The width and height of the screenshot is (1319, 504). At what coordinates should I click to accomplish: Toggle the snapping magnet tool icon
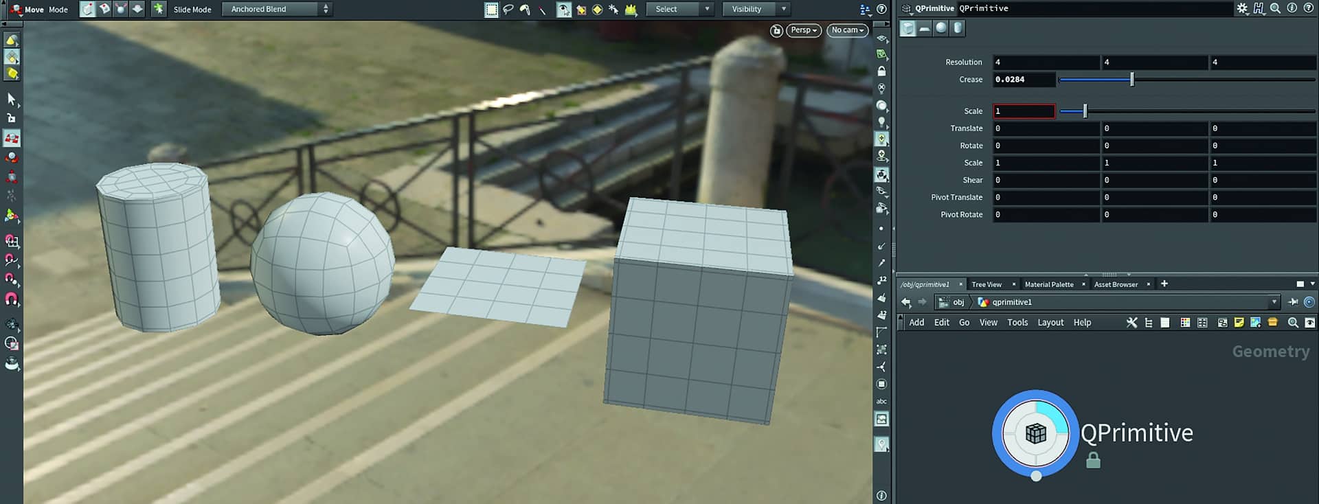12,299
